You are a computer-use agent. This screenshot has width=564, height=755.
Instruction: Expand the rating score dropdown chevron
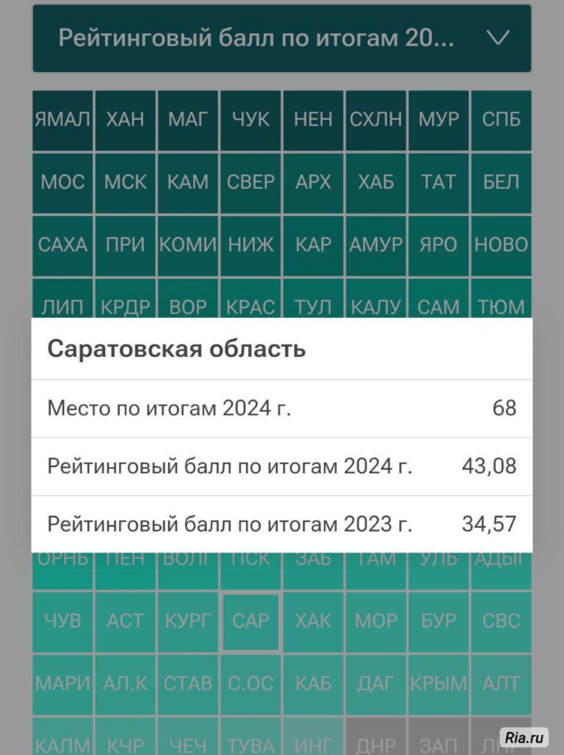tap(499, 38)
